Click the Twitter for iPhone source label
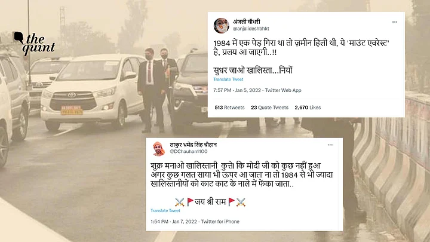430x242 pixels. tap(220, 222)
